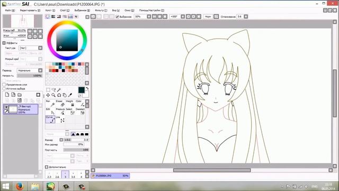Activate the Hand pan tool
Viewport: 339px width, 191px height.
[65, 95]
